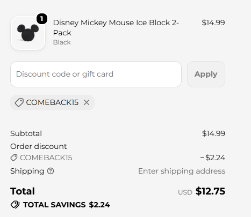Click the Total Savings tags icon
This screenshot has width=251, height=217.
[15, 205]
